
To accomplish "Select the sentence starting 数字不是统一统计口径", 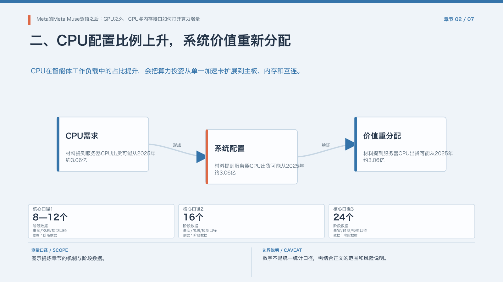I will 325,258.
